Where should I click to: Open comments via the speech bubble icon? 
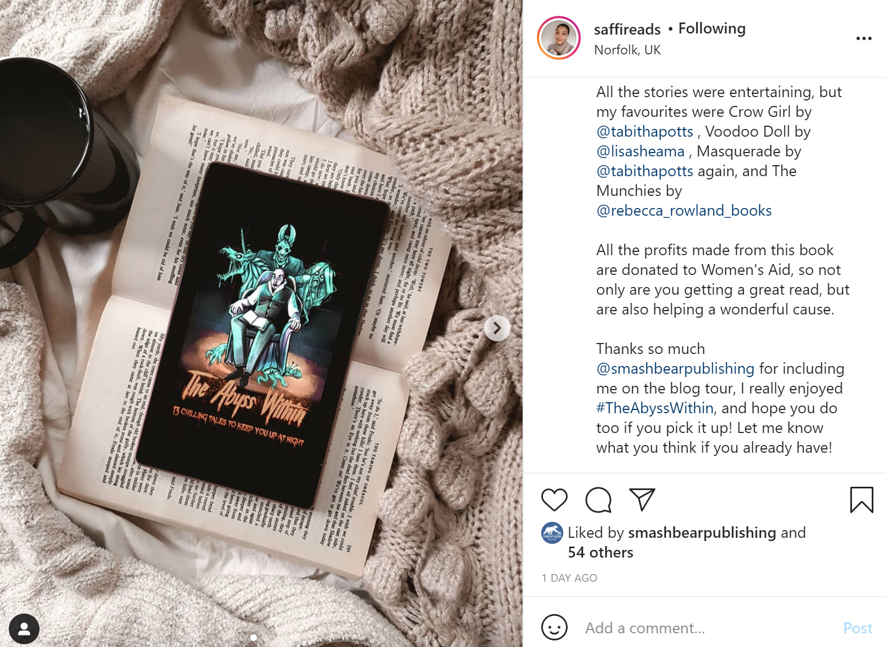click(x=598, y=500)
